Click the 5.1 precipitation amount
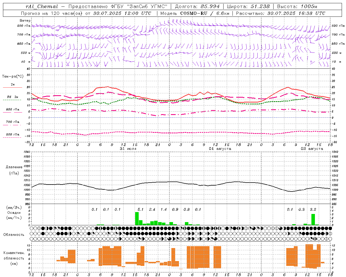The height and width of the screenshot is (277, 346). tap(140, 210)
